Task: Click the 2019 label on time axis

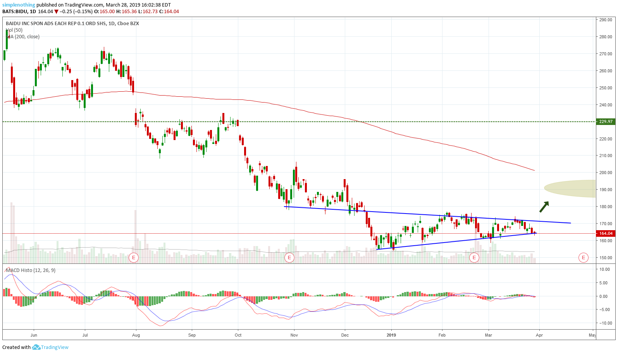Action: coord(391,335)
